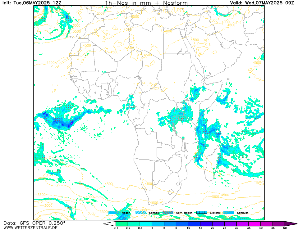The width and height of the screenshot is (298, 230).
Task: Select the 'Eiskorn' legend label
Action: coord(215,213)
